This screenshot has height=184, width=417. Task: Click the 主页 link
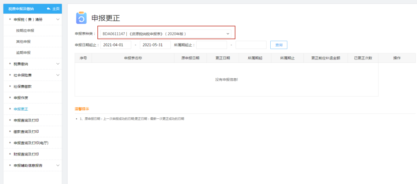pos(56,9)
